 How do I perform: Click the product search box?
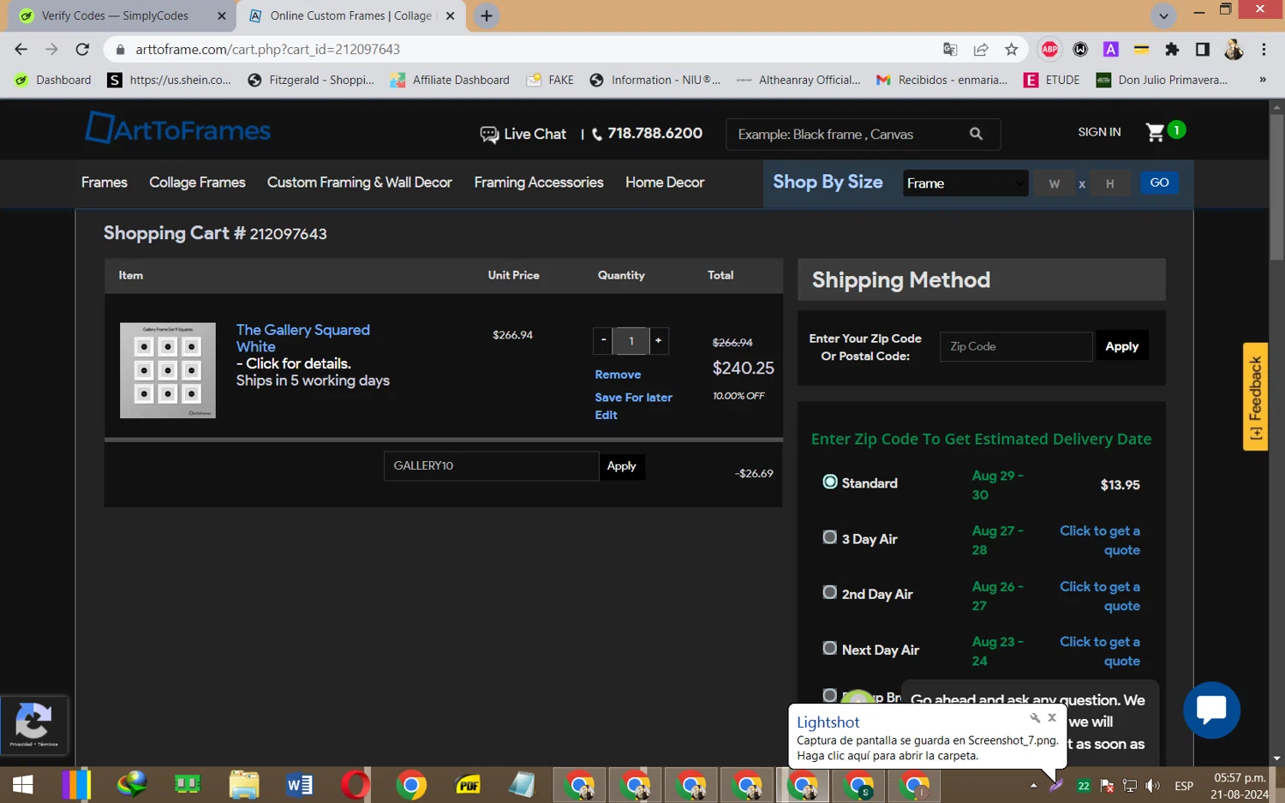(x=850, y=134)
